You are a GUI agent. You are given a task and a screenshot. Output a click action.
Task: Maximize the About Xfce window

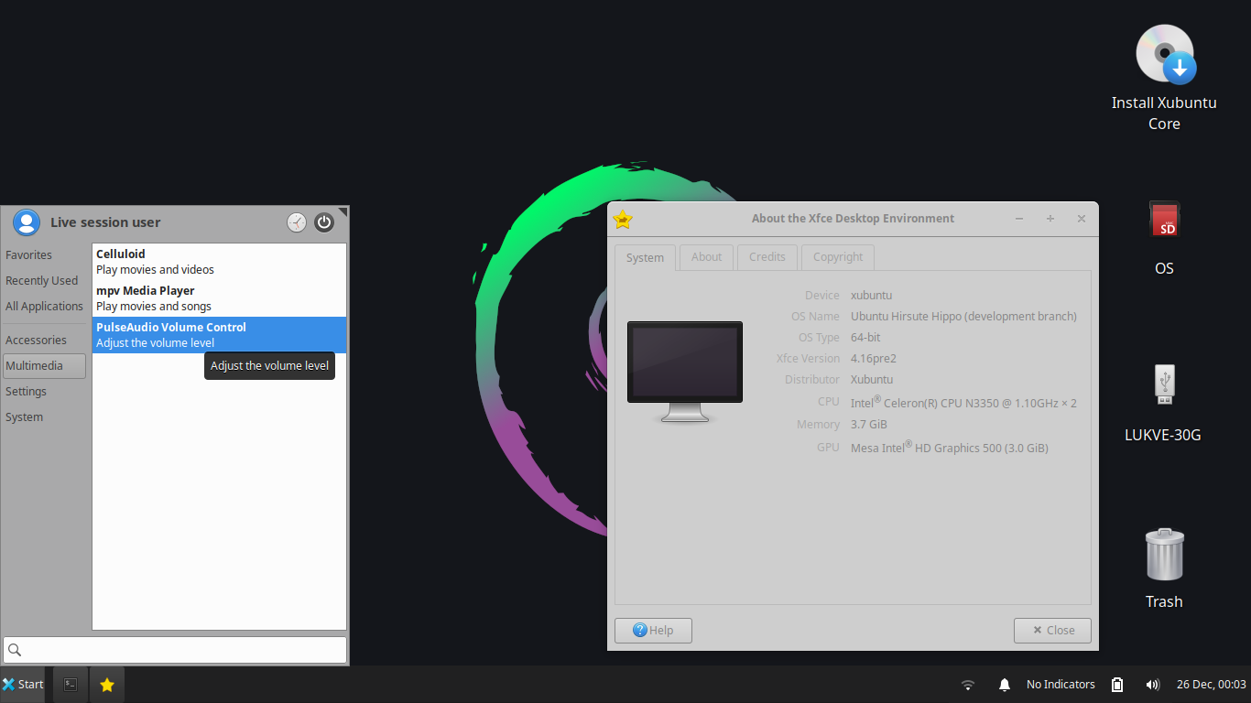click(x=1050, y=219)
